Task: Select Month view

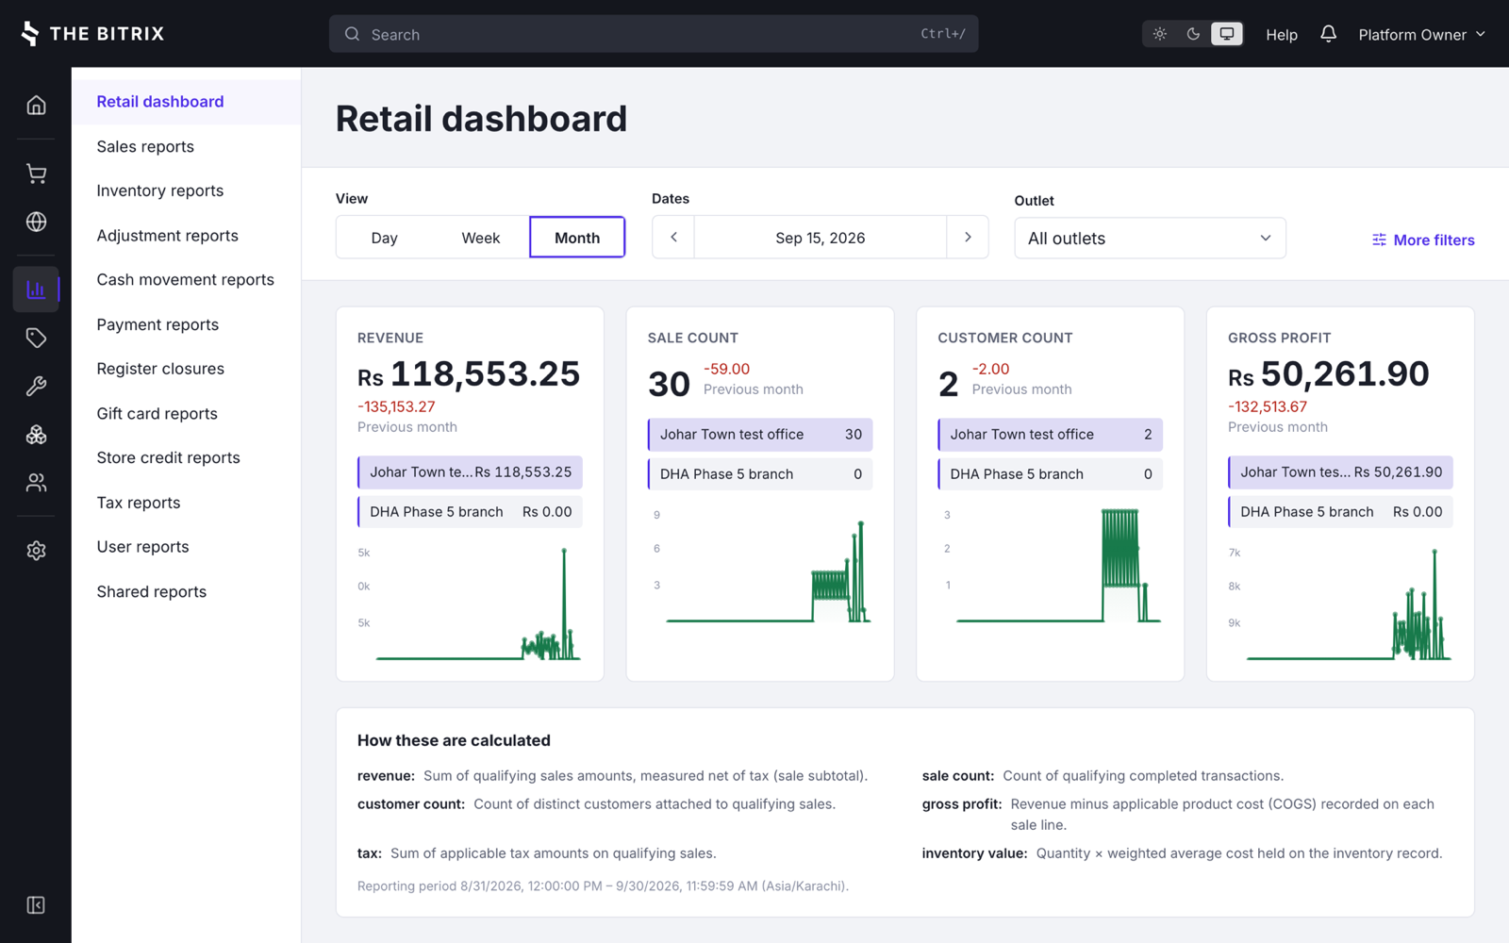Action: 577,238
